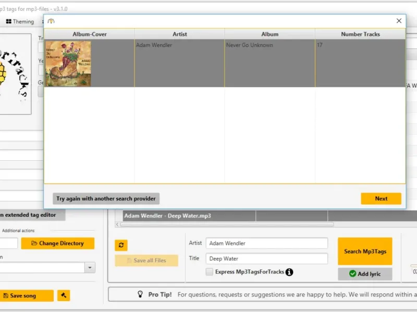Click the light bulb Pro Tip icon
Screen dimensions: 417x312
(x=140, y=294)
